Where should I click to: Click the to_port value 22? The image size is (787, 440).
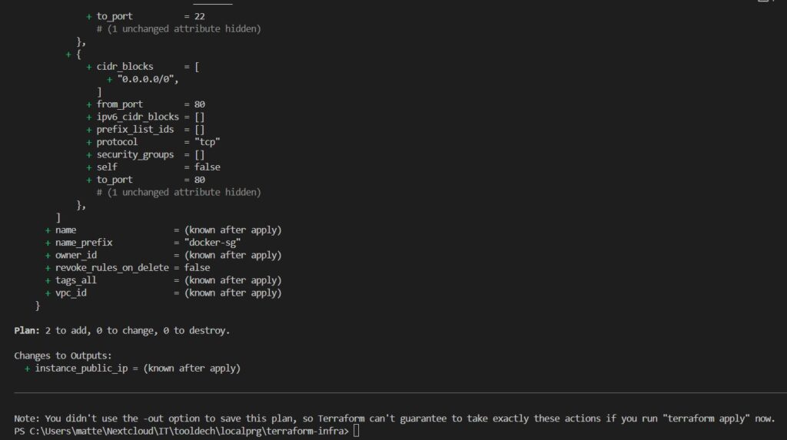[x=199, y=17]
